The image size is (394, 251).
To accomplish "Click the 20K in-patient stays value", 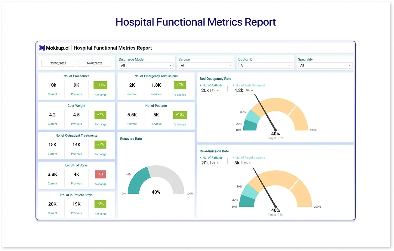I will (52, 204).
